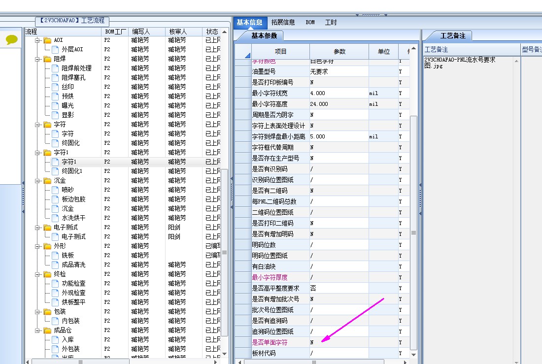Click the 成品仓 folder icon
542x364 pixels.
click(x=48, y=331)
